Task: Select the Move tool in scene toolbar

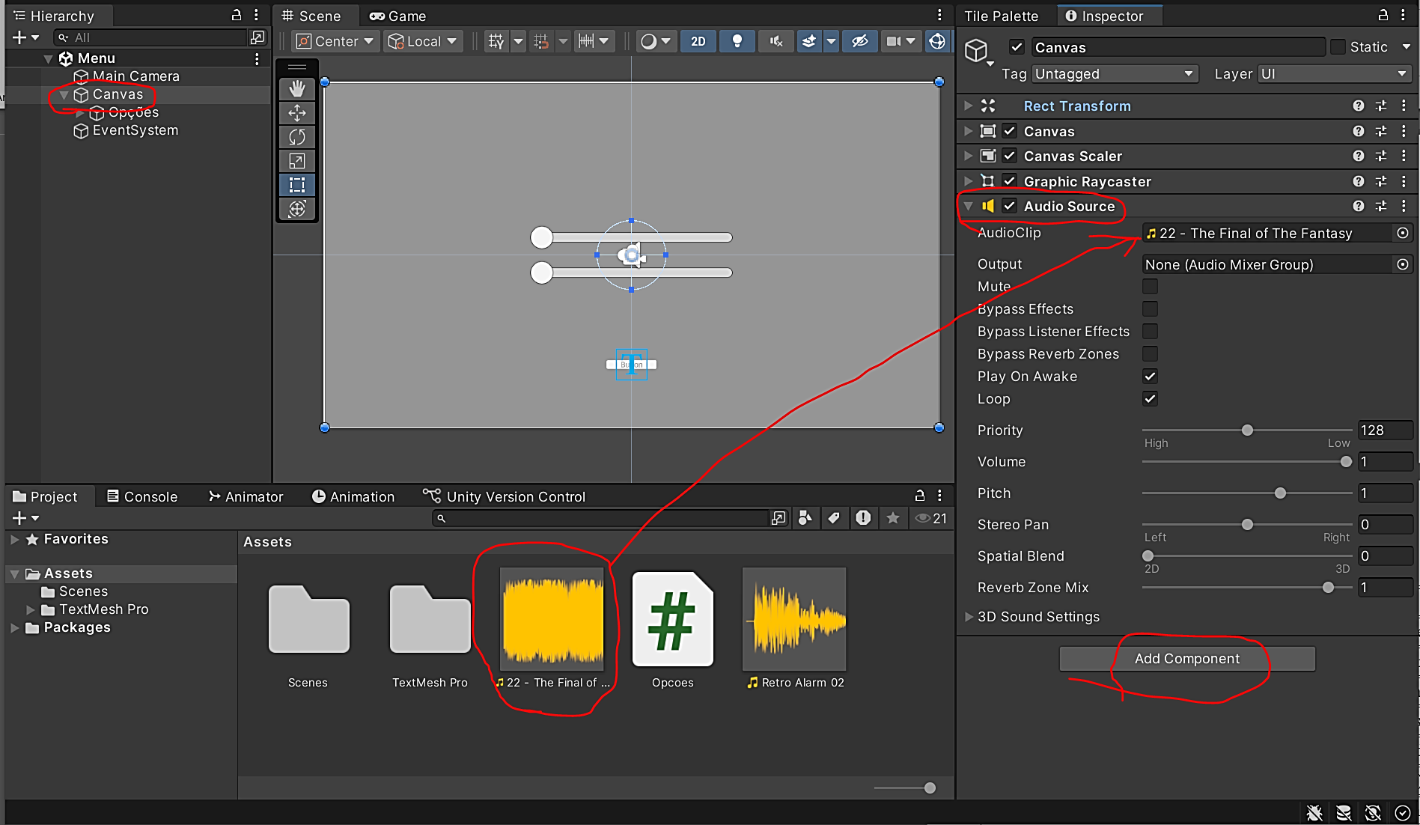Action: tap(297, 113)
